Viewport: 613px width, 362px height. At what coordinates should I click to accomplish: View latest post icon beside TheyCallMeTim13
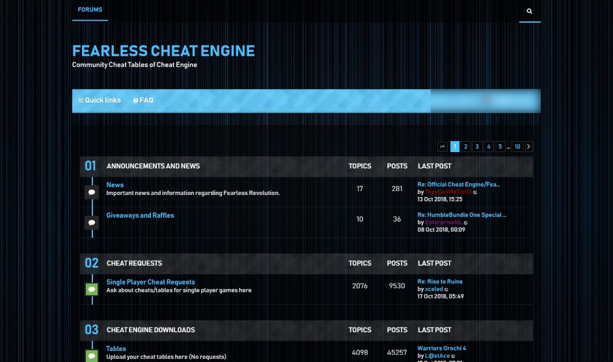475,192
